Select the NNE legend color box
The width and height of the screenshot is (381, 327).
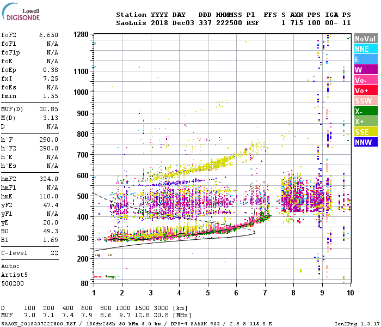(366, 49)
